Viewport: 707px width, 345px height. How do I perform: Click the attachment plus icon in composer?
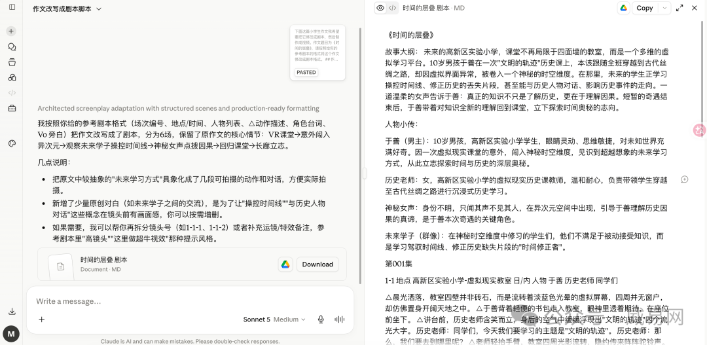click(41, 319)
